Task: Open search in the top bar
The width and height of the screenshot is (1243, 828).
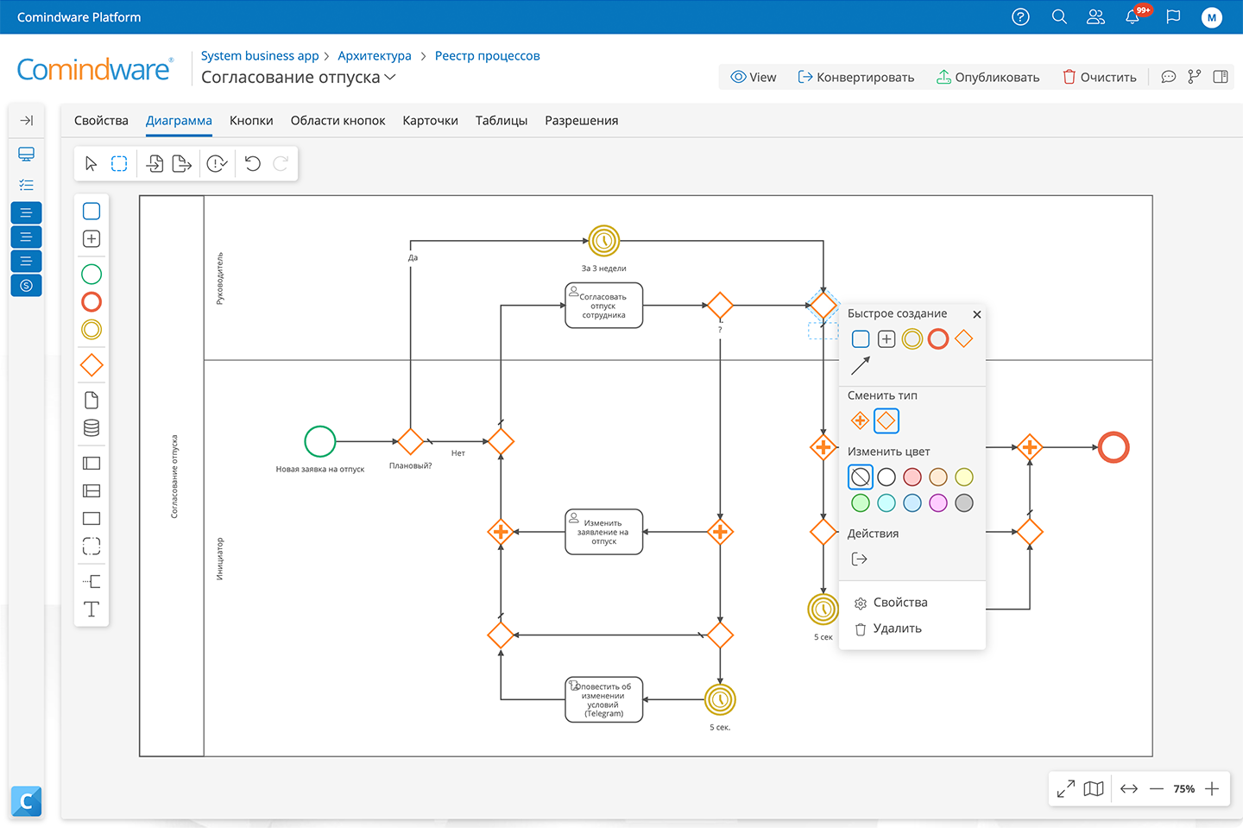Action: pyautogui.click(x=1059, y=17)
